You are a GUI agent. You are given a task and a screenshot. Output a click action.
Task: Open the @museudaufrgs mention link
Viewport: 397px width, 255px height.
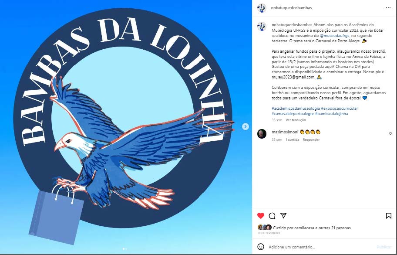[334, 36]
